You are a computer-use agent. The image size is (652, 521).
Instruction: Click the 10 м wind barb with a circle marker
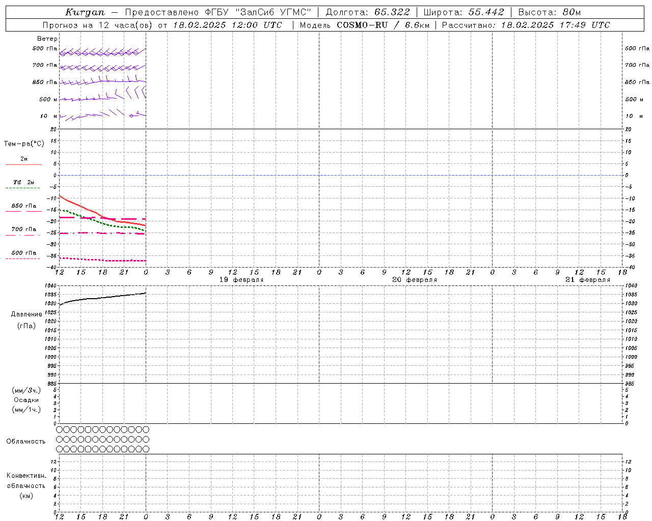point(131,116)
